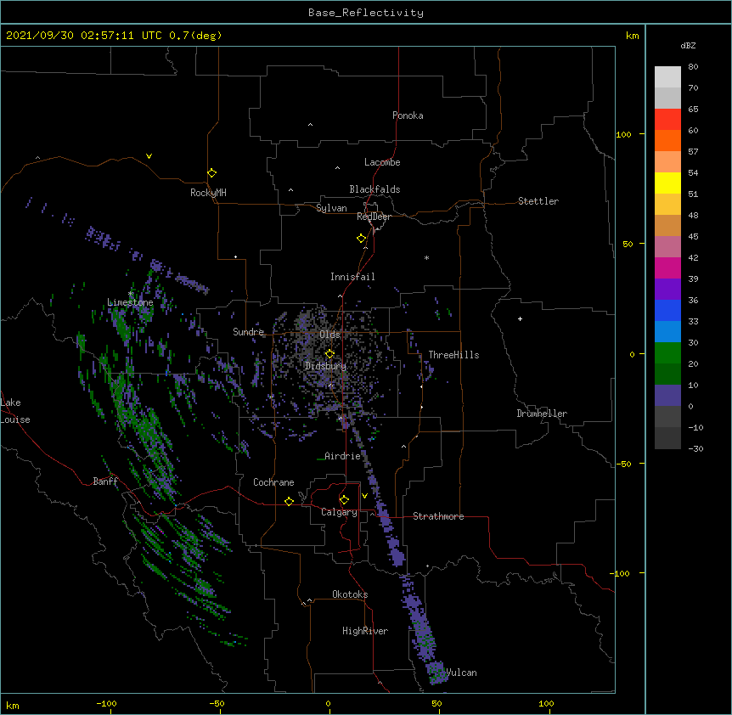Click the Ponoka city label
732x715 pixels.
point(408,115)
